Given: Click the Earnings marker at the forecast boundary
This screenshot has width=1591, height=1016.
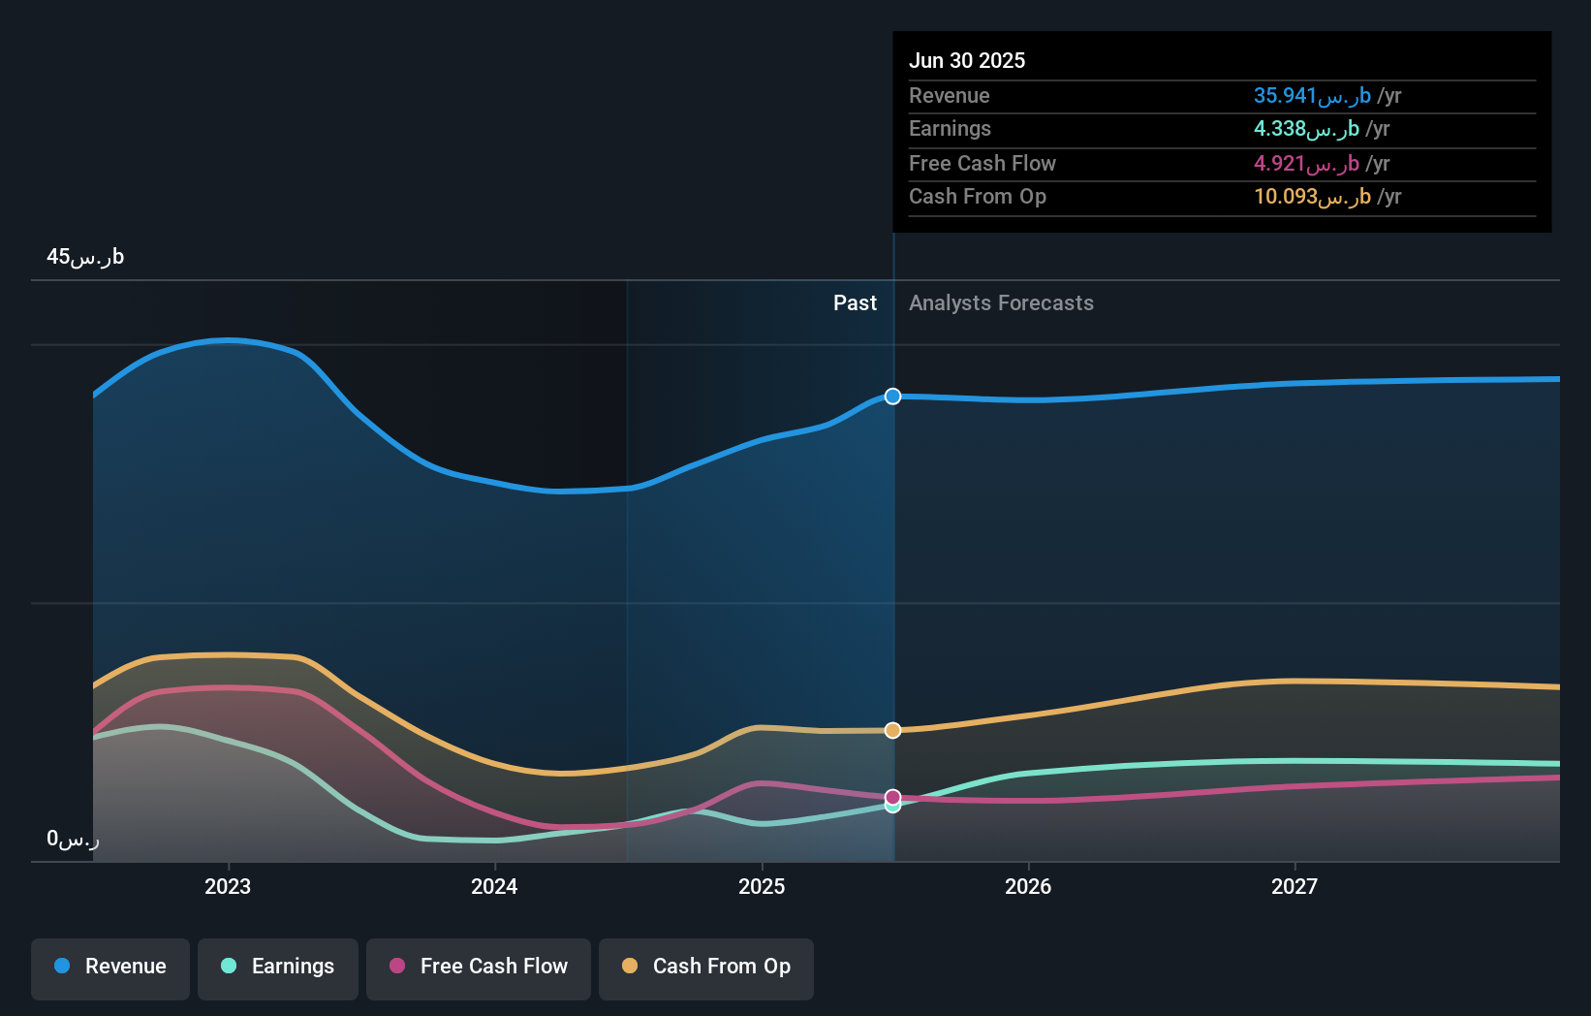Looking at the screenshot, I should click(x=892, y=805).
